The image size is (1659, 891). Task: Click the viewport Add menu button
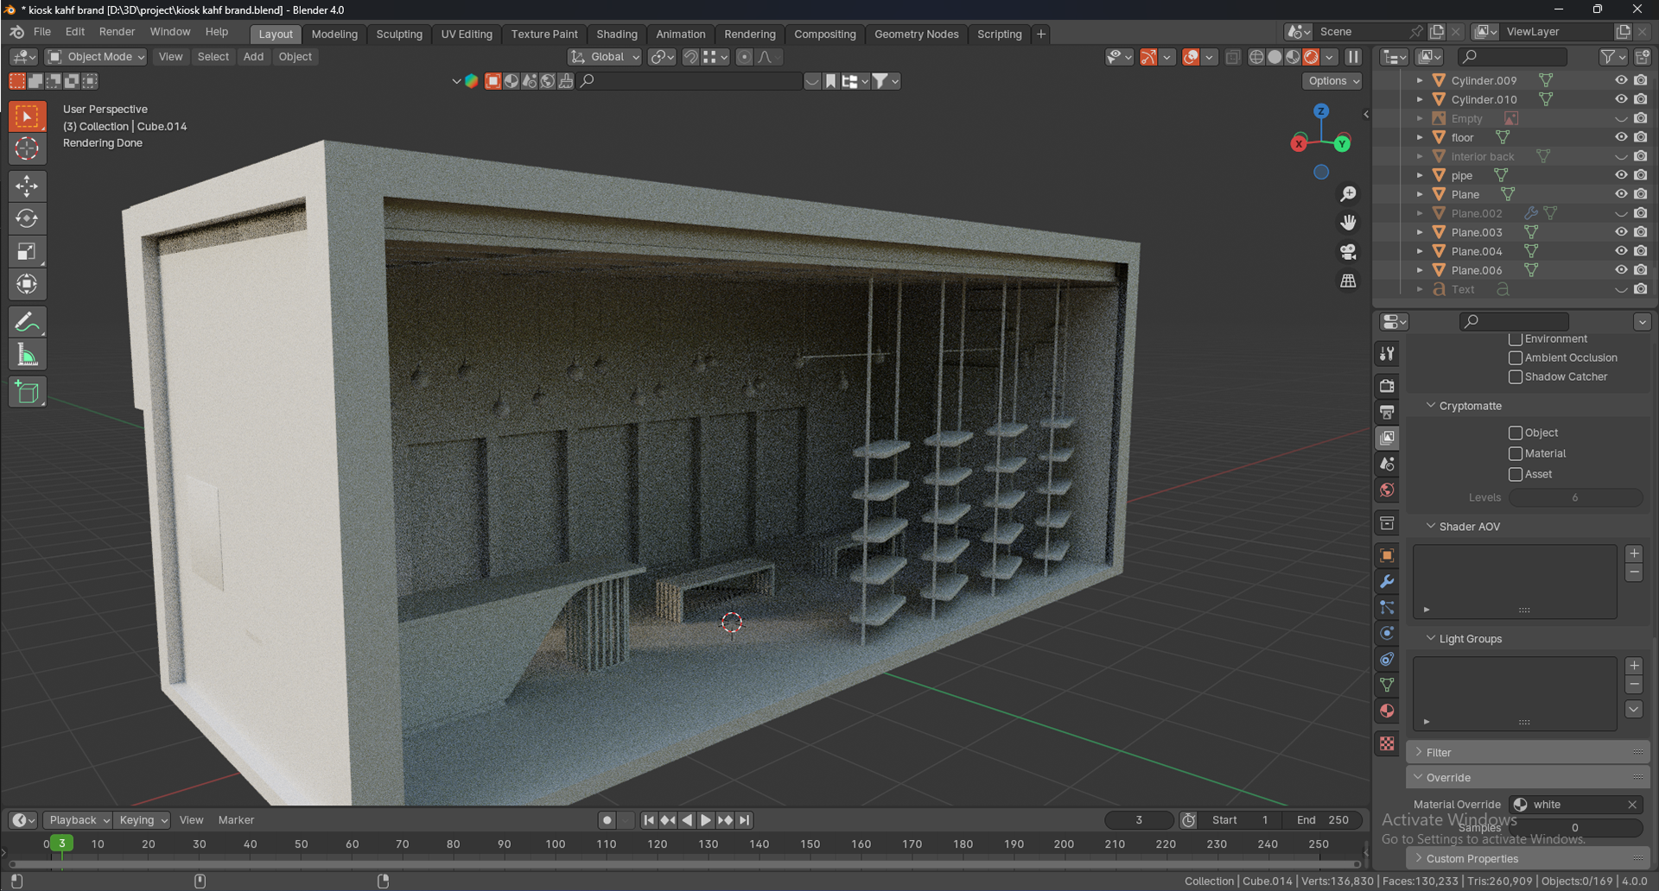click(x=253, y=57)
